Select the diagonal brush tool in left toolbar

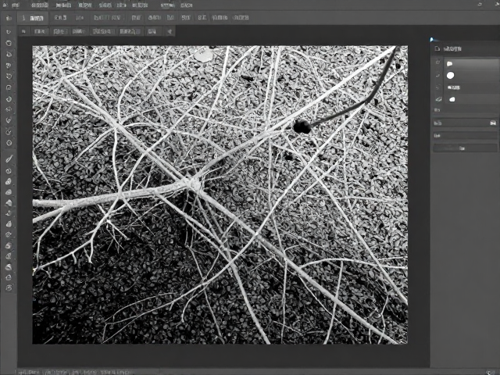pyautogui.click(x=9, y=159)
